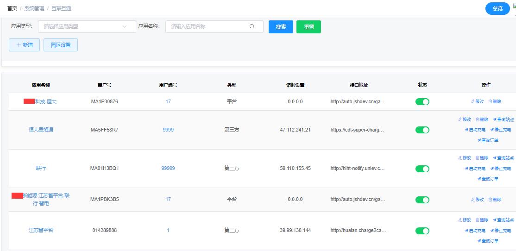516x251 pixels.
Task: Click the 新增 add button
Action: (x=24, y=45)
